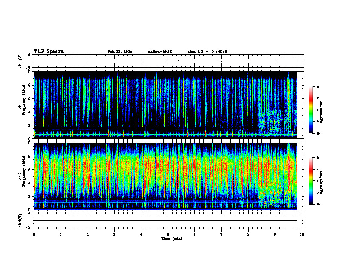Image resolution: width=340 pixels, height=263 pixels.
Task: Click the "5" tick on the ch.3(V) axis
Action: click(30, 214)
